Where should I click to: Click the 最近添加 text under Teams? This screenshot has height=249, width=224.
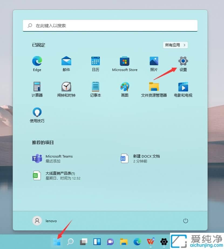point(53,161)
